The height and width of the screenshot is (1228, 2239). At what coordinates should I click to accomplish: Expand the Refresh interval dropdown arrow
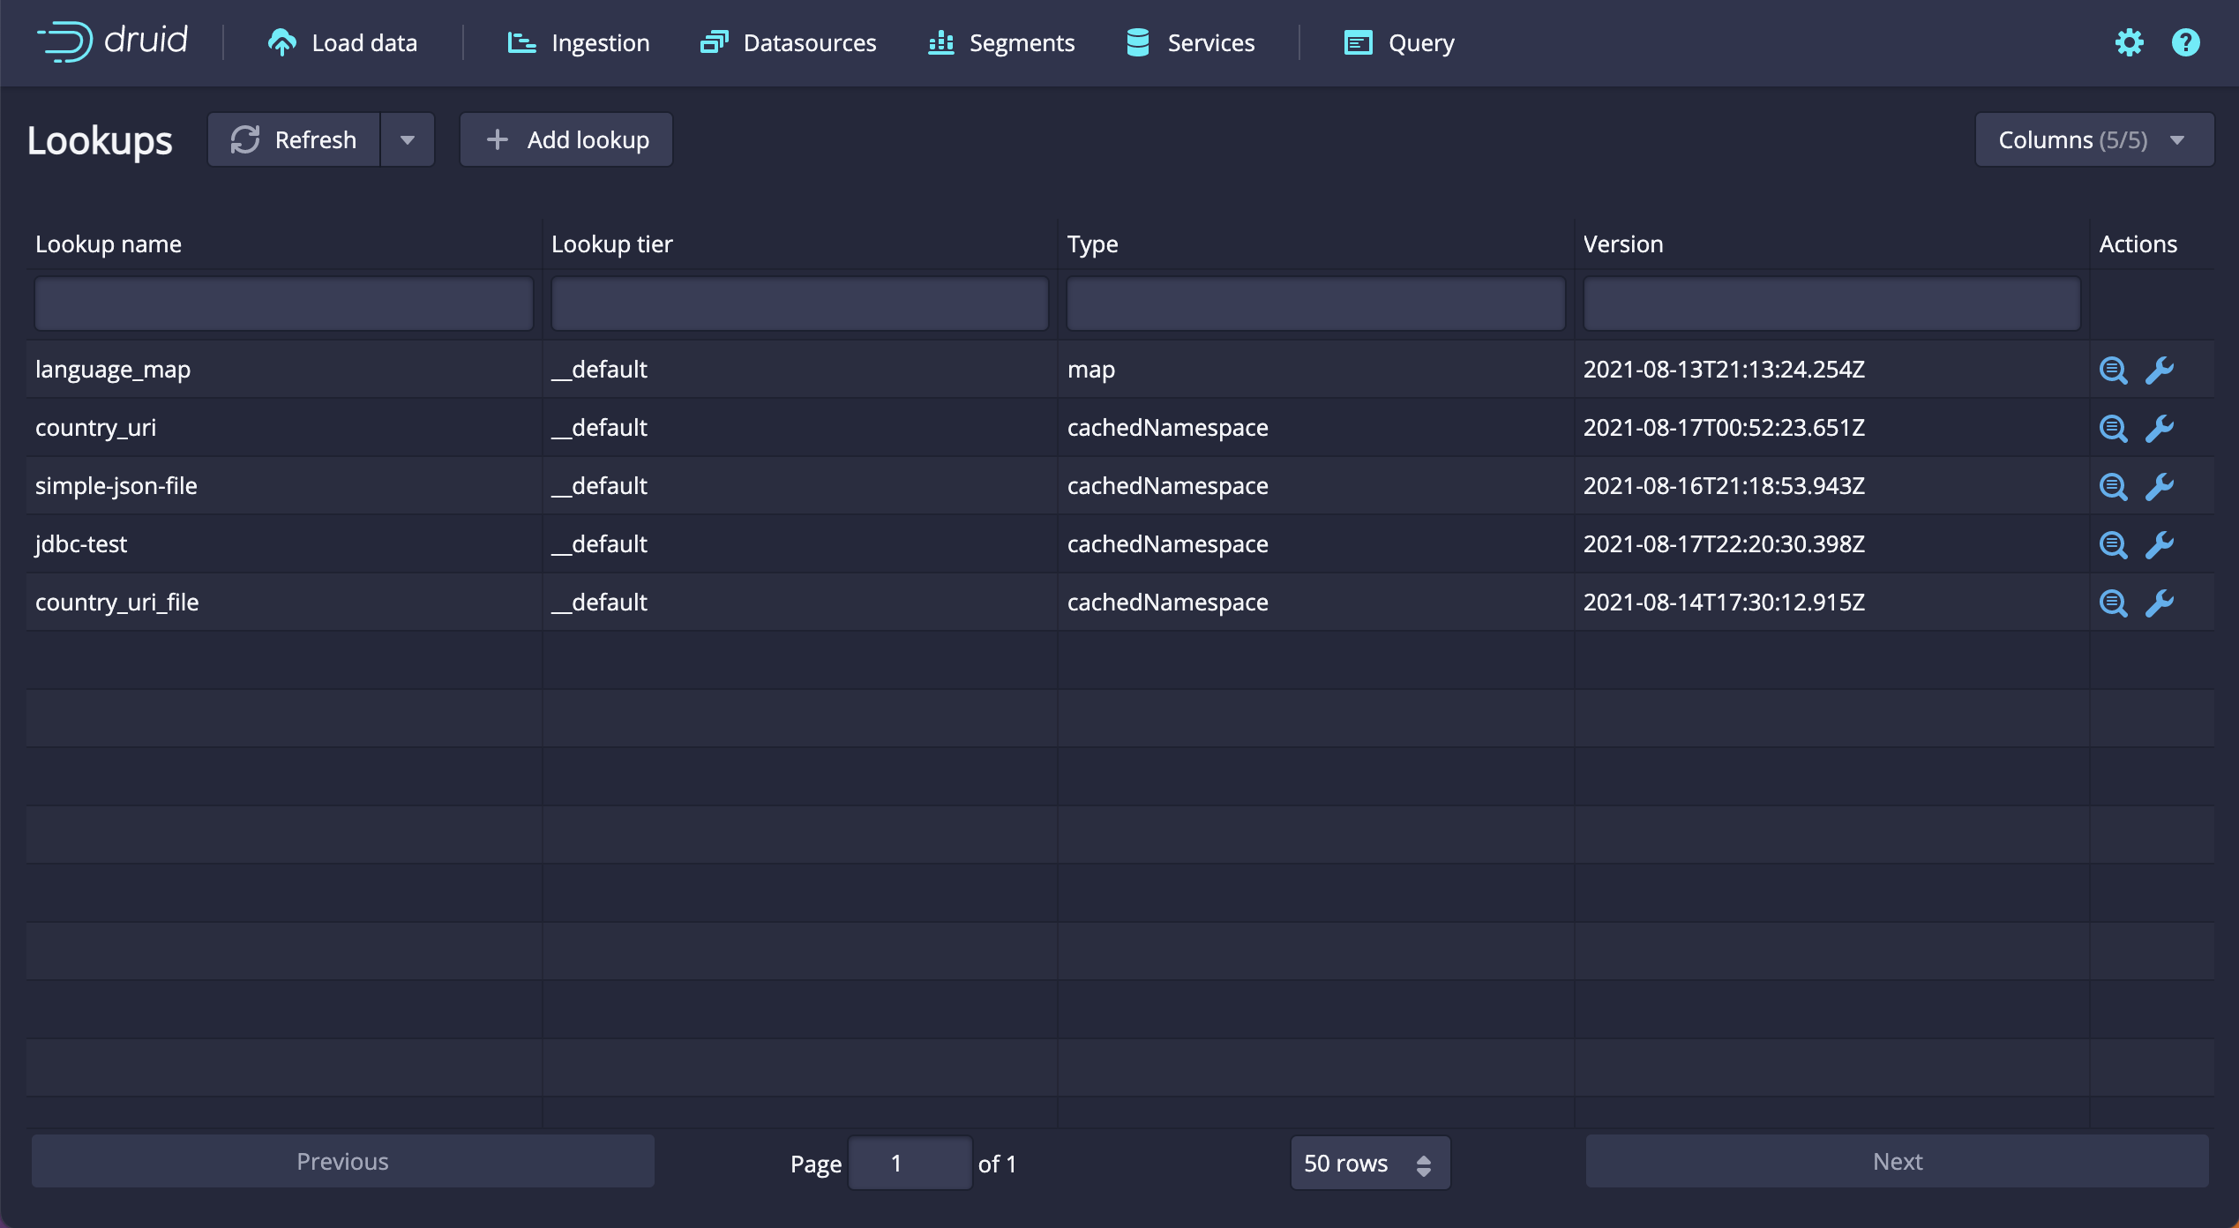tap(407, 139)
